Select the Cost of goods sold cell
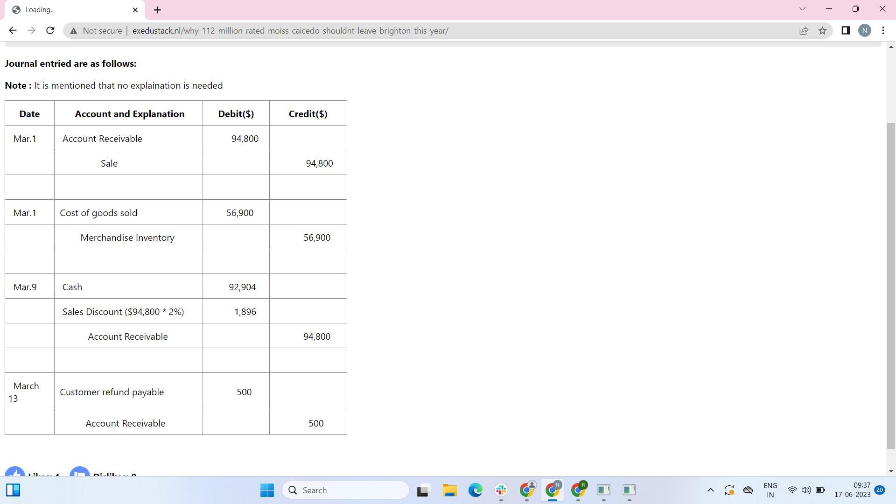The height and width of the screenshot is (504, 896). click(x=128, y=212)
